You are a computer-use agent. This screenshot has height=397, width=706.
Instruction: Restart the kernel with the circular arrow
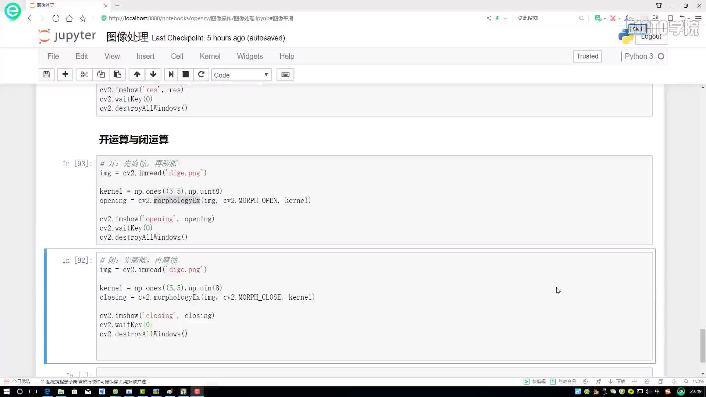(x=201, y=75)
